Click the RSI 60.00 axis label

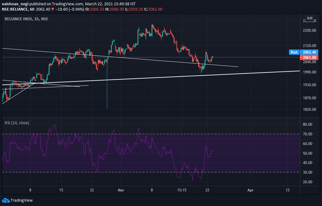point(307,143)
